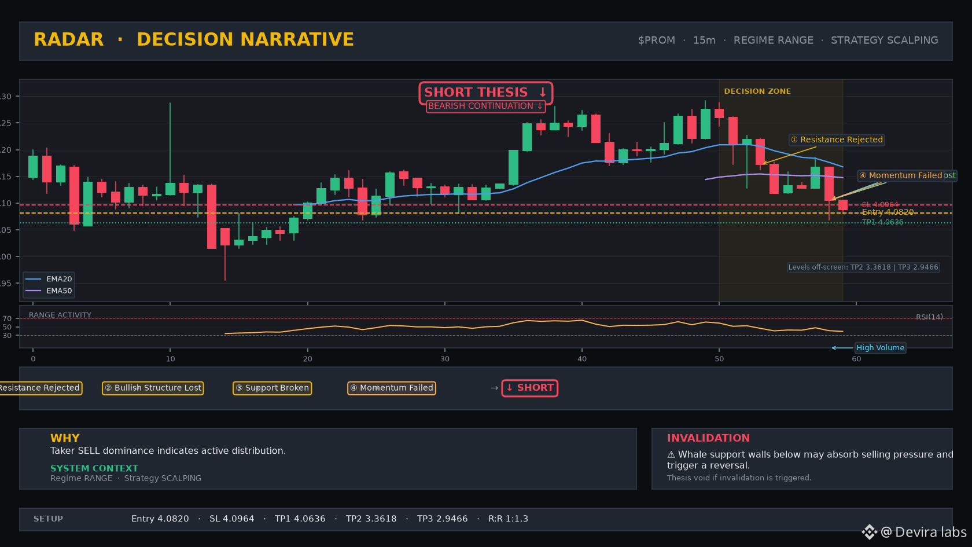This screenshot has height=547, width=972.
Task: Click the Bullish Structure Lost step chip
Action: point(153,388)
